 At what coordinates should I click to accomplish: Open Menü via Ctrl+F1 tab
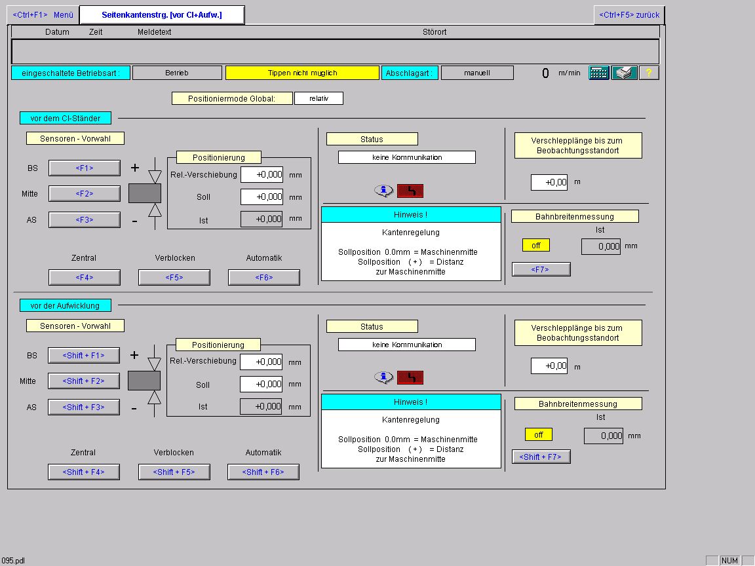click(x=43, y=15)
